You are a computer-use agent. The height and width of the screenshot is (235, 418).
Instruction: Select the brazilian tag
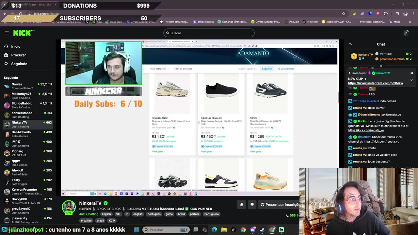[x=86, y=221]
